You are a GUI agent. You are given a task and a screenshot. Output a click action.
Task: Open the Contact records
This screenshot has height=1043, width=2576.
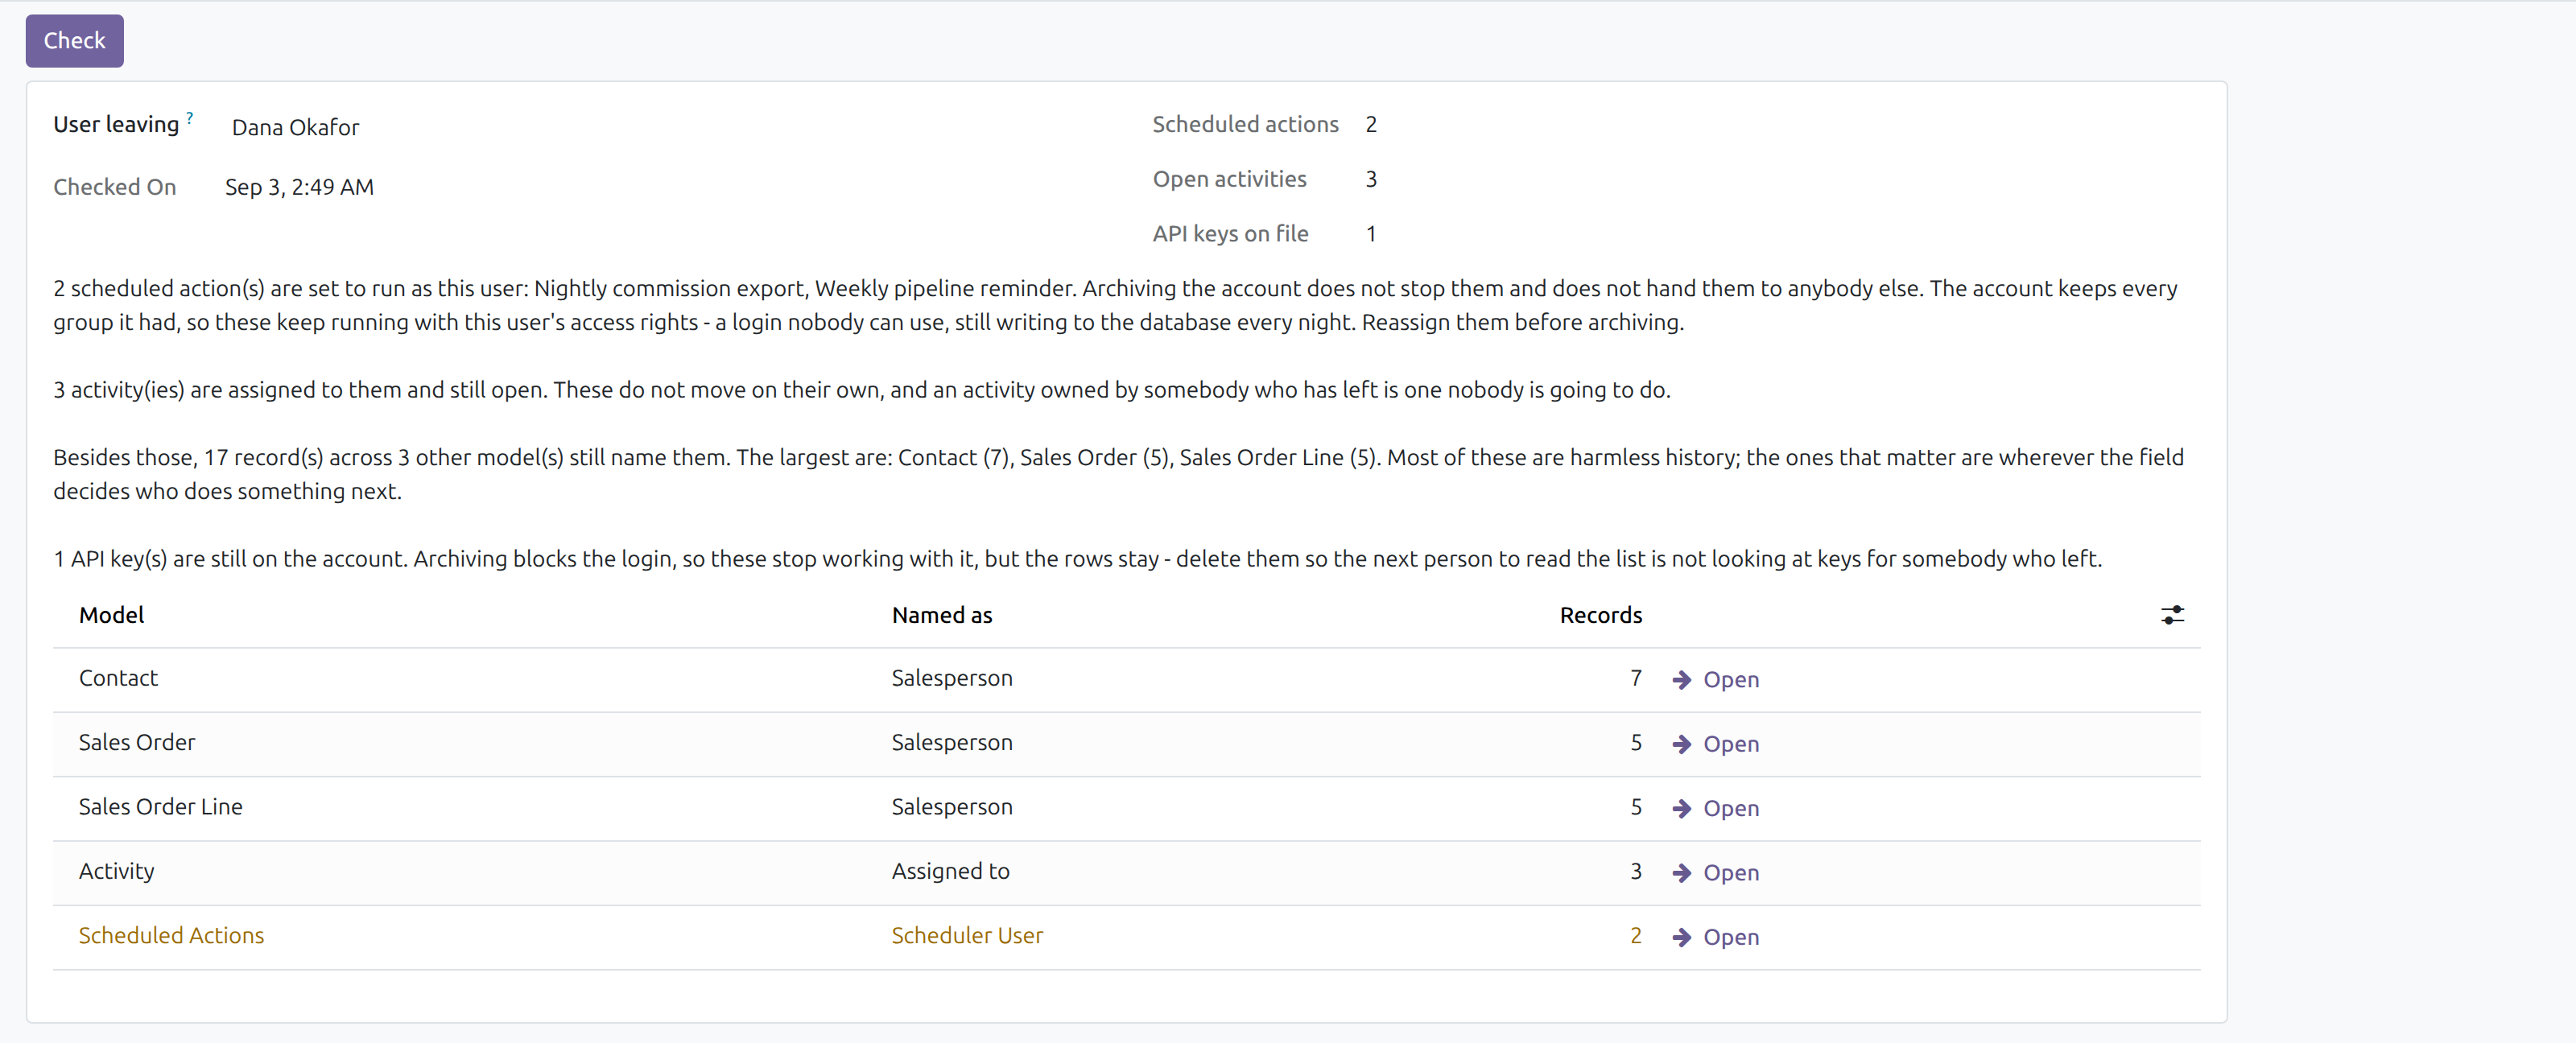tap(1715, 679)
